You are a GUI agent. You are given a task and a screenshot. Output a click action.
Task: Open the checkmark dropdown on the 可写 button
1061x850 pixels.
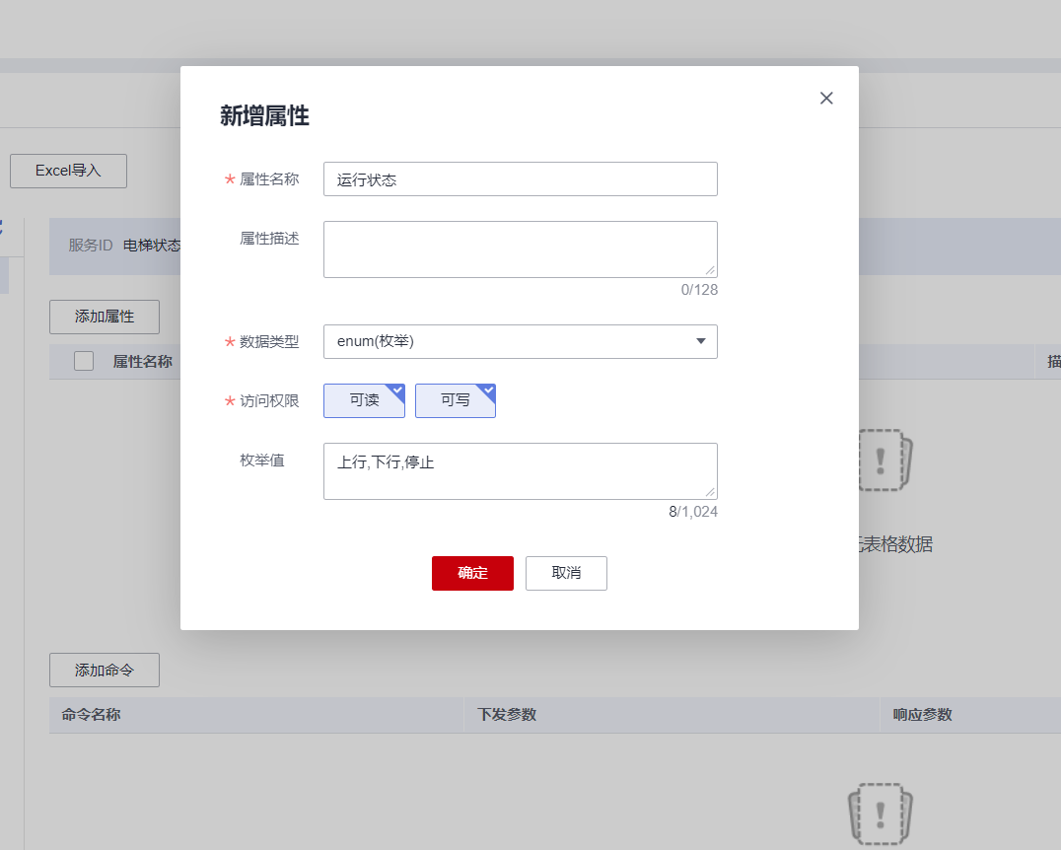pos(487,390)
